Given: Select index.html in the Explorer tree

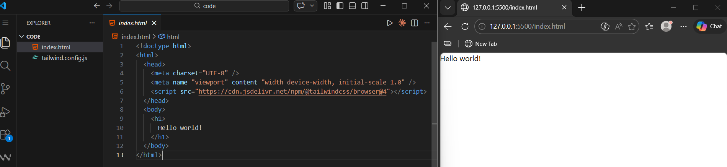Looking at the screenshot, I should click(x=60, y=47).
